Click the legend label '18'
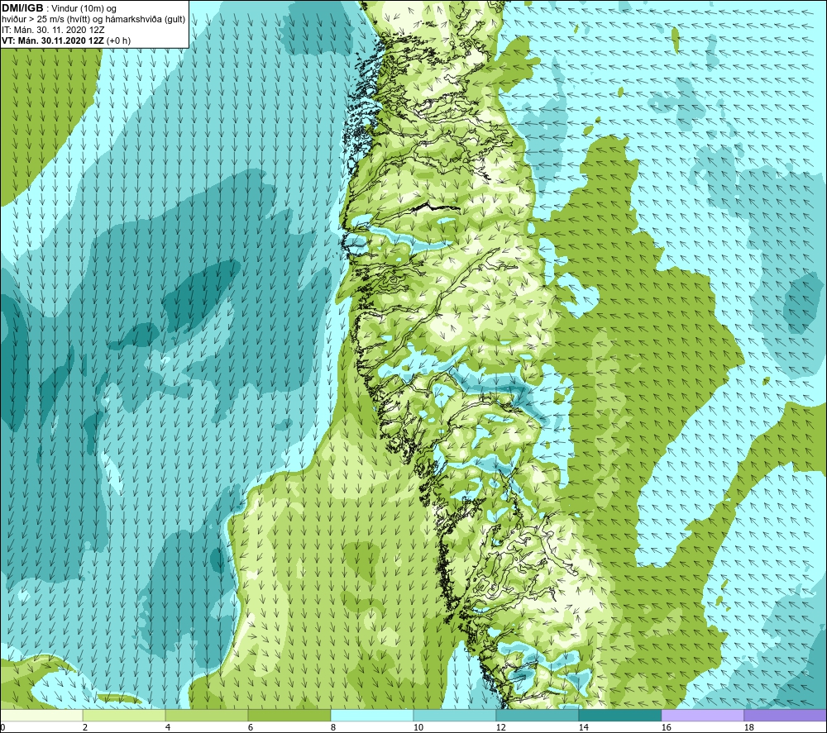This screenshot has width=827, height=733. click(748, 727)
